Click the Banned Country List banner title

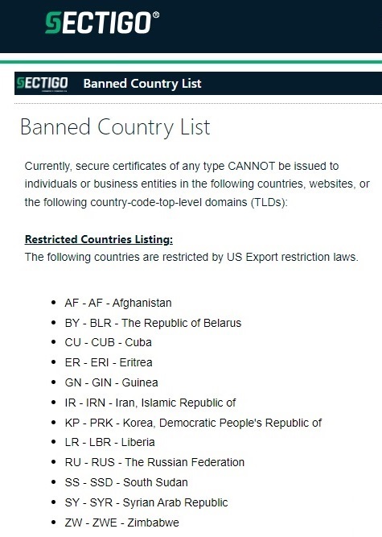tap(142, 84)
